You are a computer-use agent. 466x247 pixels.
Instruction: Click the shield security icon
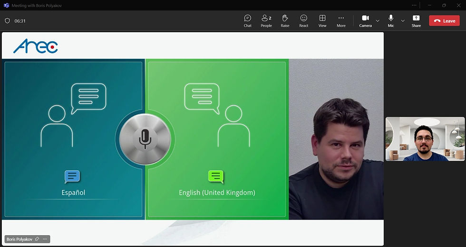tap(8, 21)
